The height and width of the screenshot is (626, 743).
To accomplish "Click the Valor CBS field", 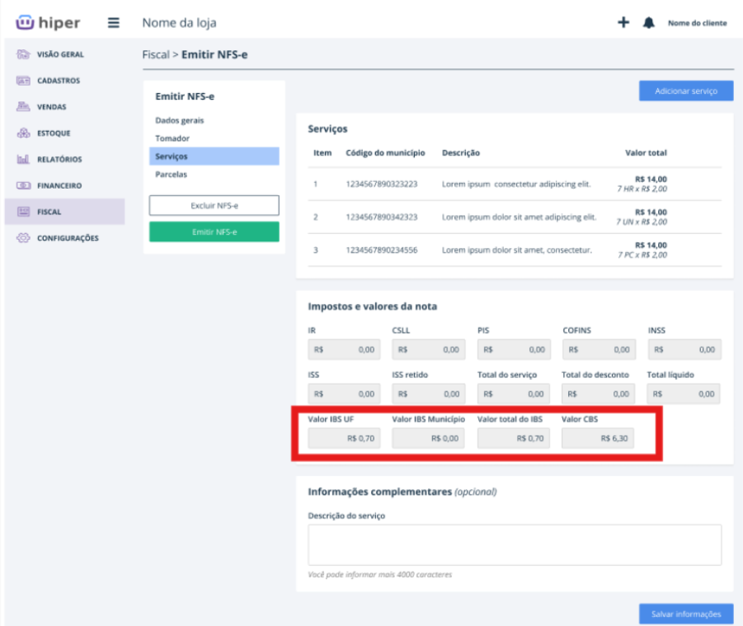I will [x=598, y=438].
